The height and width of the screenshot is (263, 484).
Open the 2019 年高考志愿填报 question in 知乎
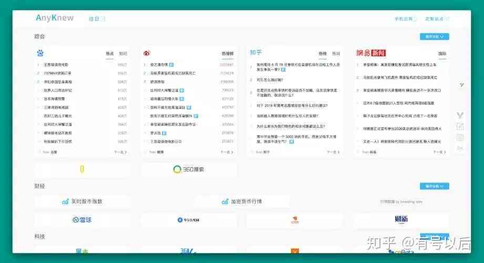(x=292, y=105)
